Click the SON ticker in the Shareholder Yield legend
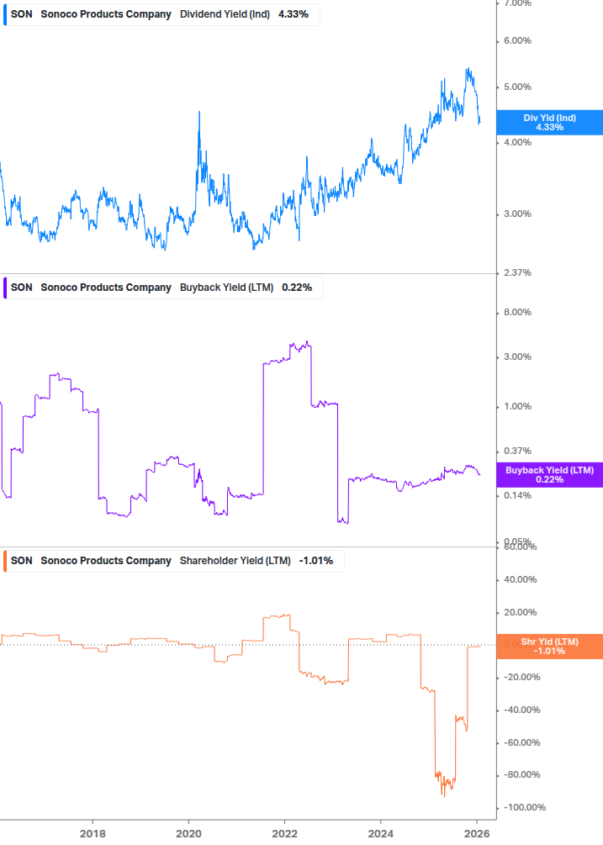Image resolution: width=603 pixels, height=845 pixels. (22, 561)
